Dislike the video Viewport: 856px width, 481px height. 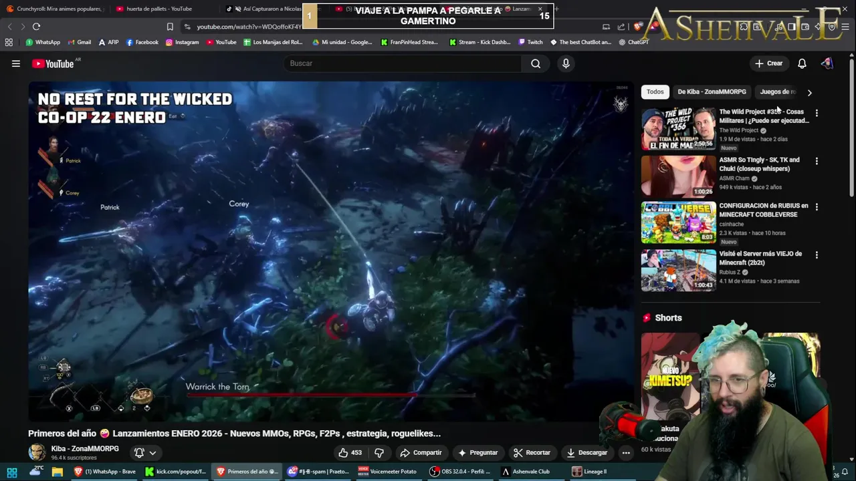coord(379,452)
